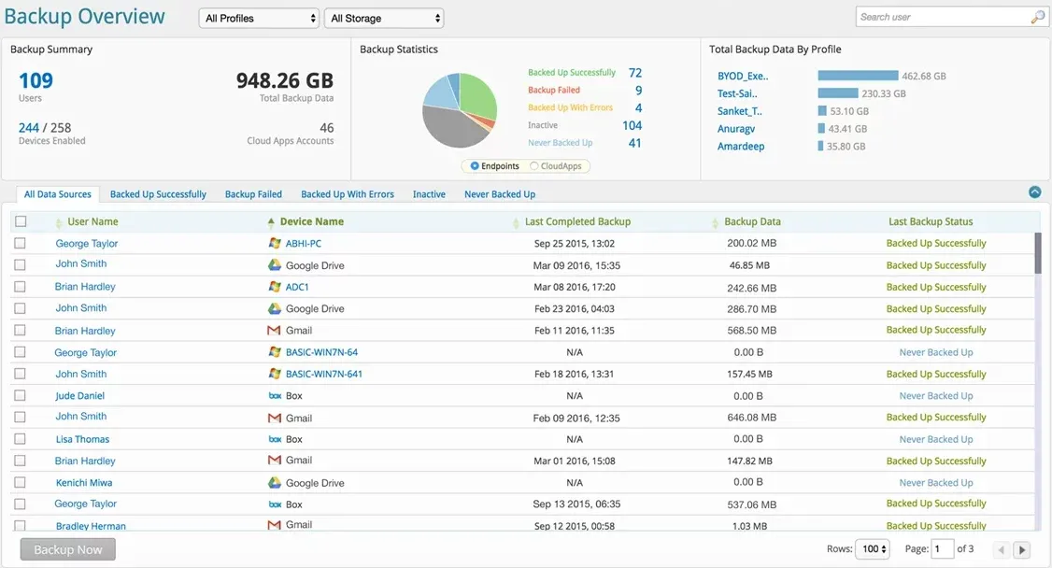Viewport: 1052px width, 568px height.
Task: Click the Never Backed Up count 41
Action: tap(634, 143)
